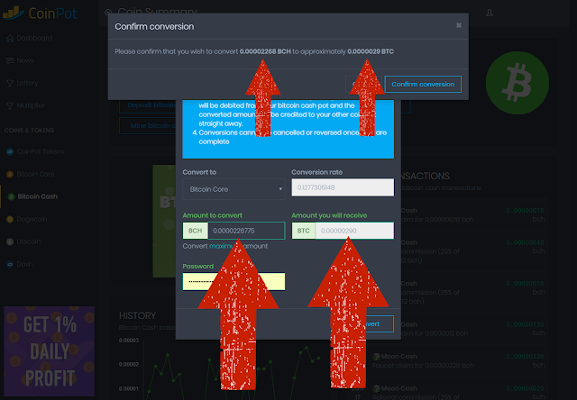Click the Bitcoin Cash coin icon in sidebar
Screen dimensions: 577x400
click(x=11, y=196)
